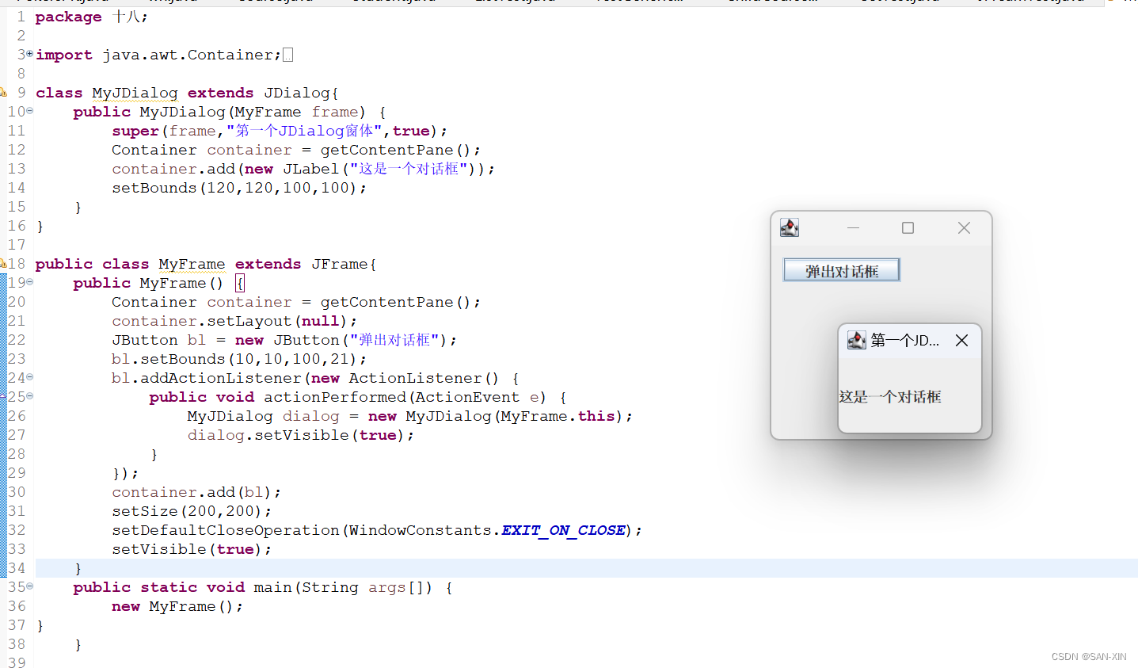The height and width of the screenshot is (668, 1138).
Task: Collapse the addActionListener block at line 24
Action: (x=29, y=378)
